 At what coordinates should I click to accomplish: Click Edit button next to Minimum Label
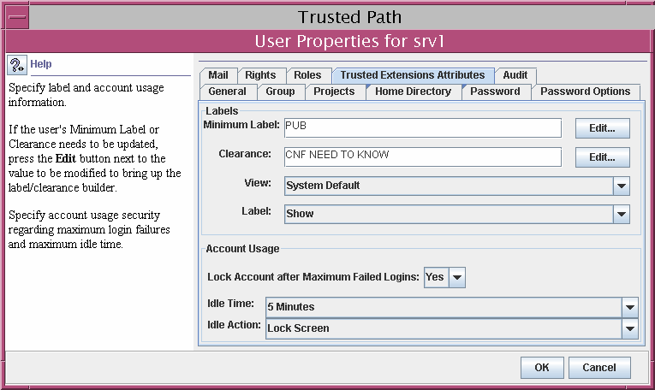click(x=602, y=128)
